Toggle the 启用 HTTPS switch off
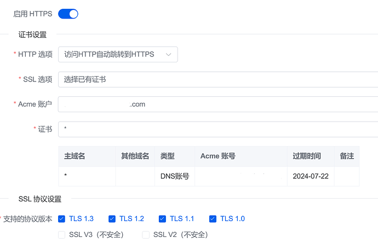This screenshot has width=378, height=243. (x=68, y=14)
